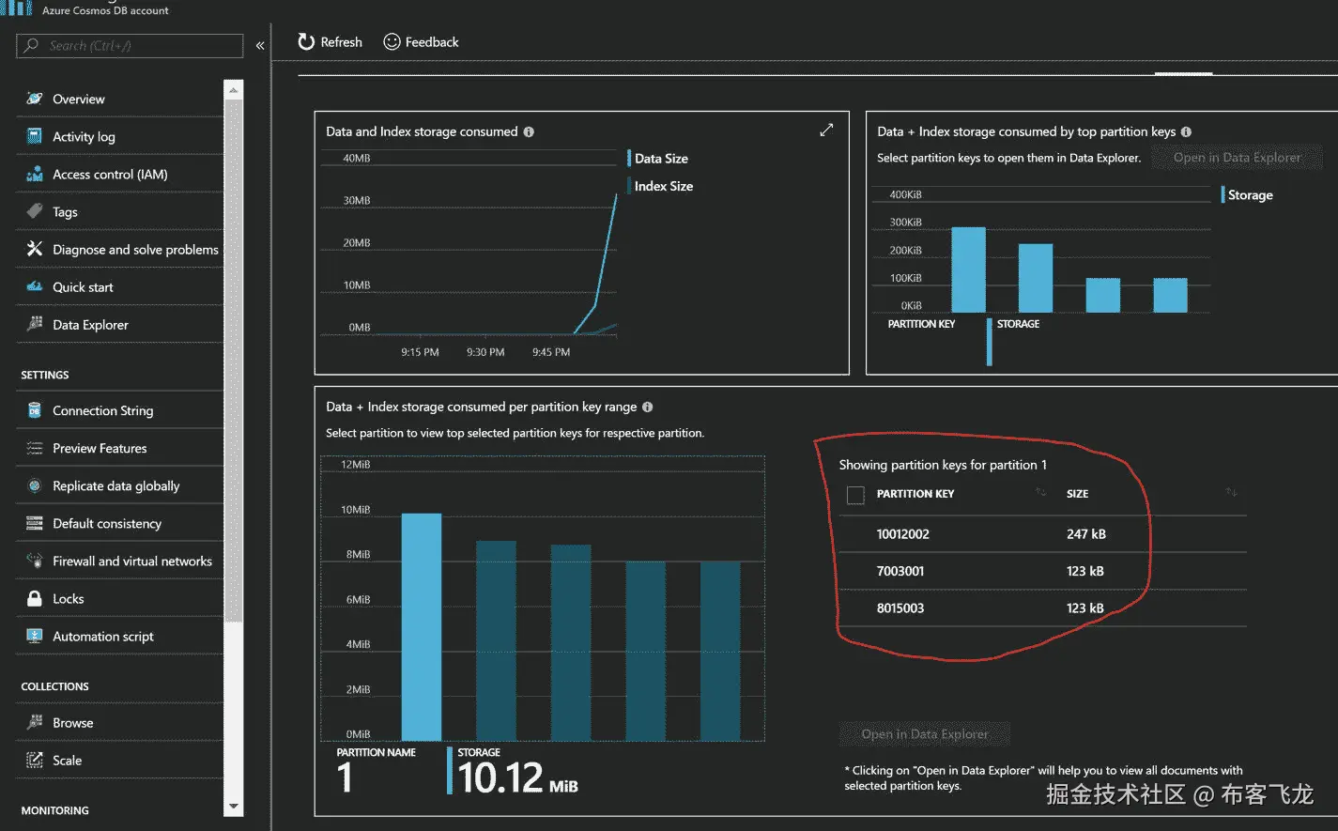Click the search magnifier icon

point(32,45)
